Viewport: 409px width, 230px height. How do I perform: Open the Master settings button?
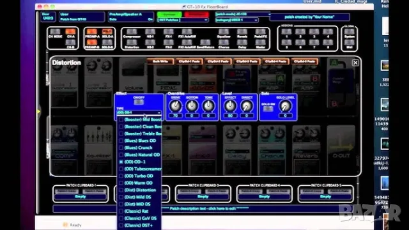(x=260, y=43)
